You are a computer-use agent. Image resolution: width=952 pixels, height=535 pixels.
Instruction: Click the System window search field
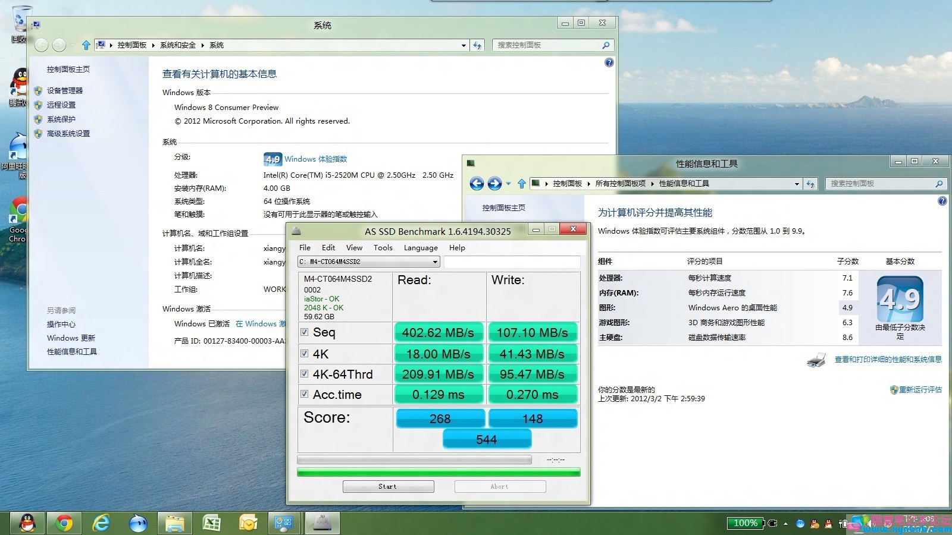(552, 45)
